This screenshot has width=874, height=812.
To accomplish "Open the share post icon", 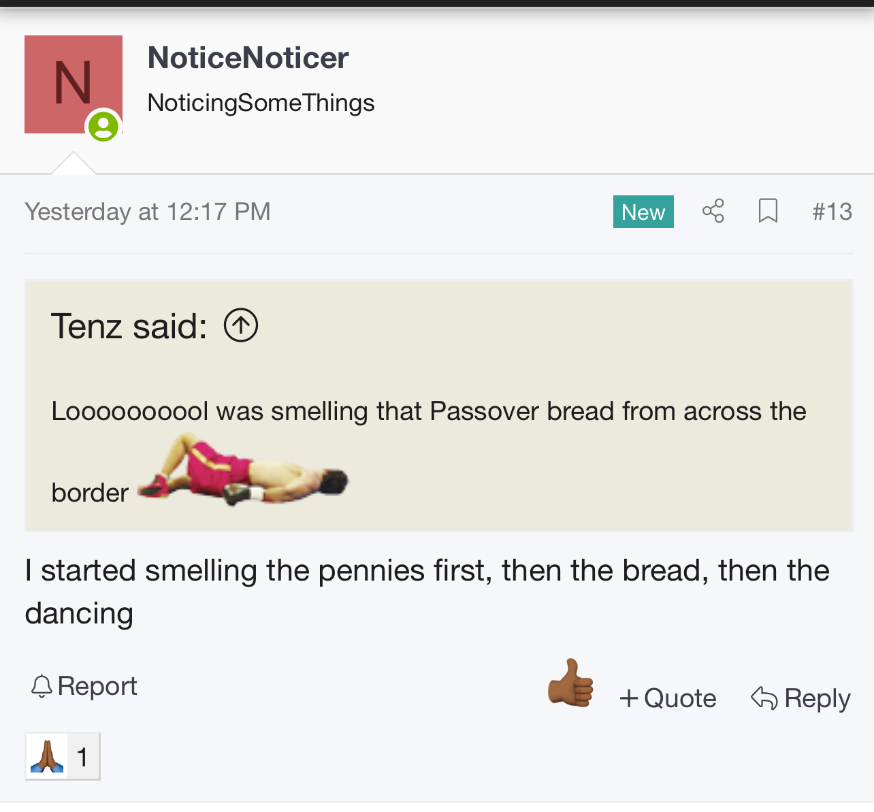I will tap(713, 211).
